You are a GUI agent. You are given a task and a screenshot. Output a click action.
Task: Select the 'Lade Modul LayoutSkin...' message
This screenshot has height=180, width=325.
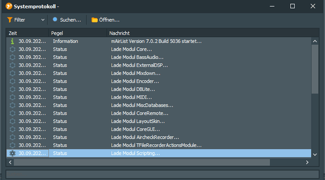point(138,121)
